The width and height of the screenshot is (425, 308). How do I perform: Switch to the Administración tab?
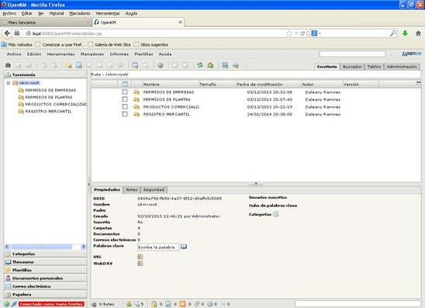coord(402,67)
